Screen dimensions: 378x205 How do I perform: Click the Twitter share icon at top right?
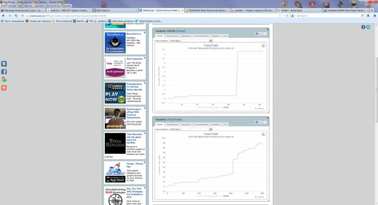tap(368, 27)
